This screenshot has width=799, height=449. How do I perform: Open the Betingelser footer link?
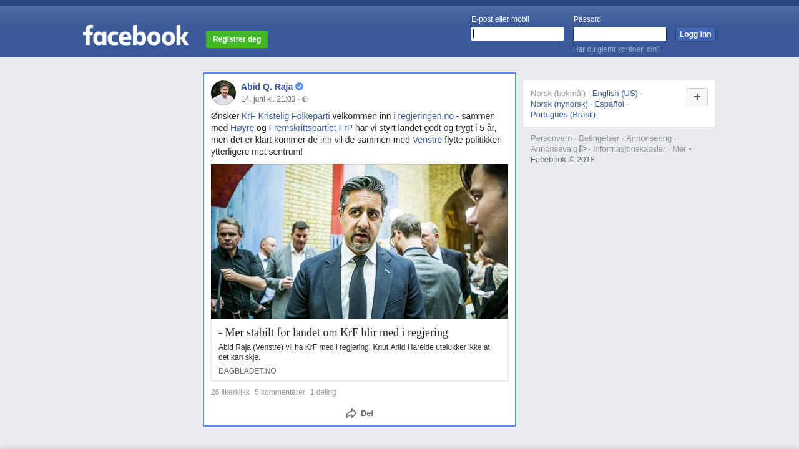coord(599,138)
